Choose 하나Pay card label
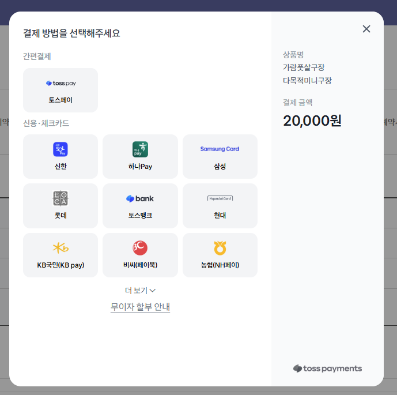Viewport: 397px width, 395px height. coord(140,167)
